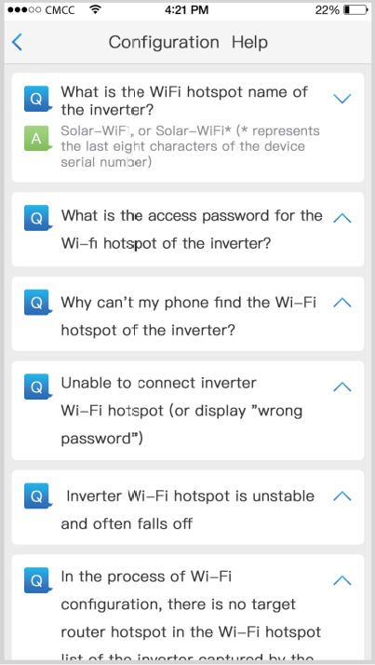Expand the phone can't find hotspot chevron
Screen dimensions: 375x665
pyautogui.click(x=342, y=303)
